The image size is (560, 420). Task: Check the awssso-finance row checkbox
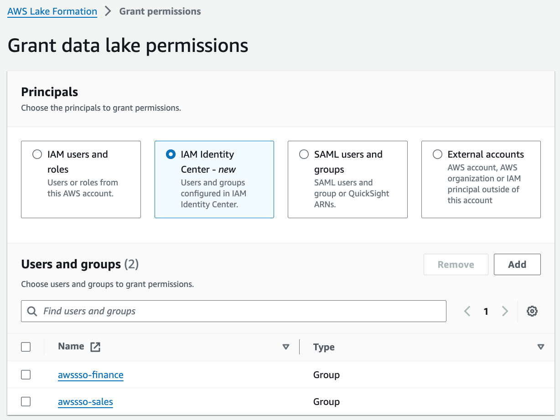26,374
